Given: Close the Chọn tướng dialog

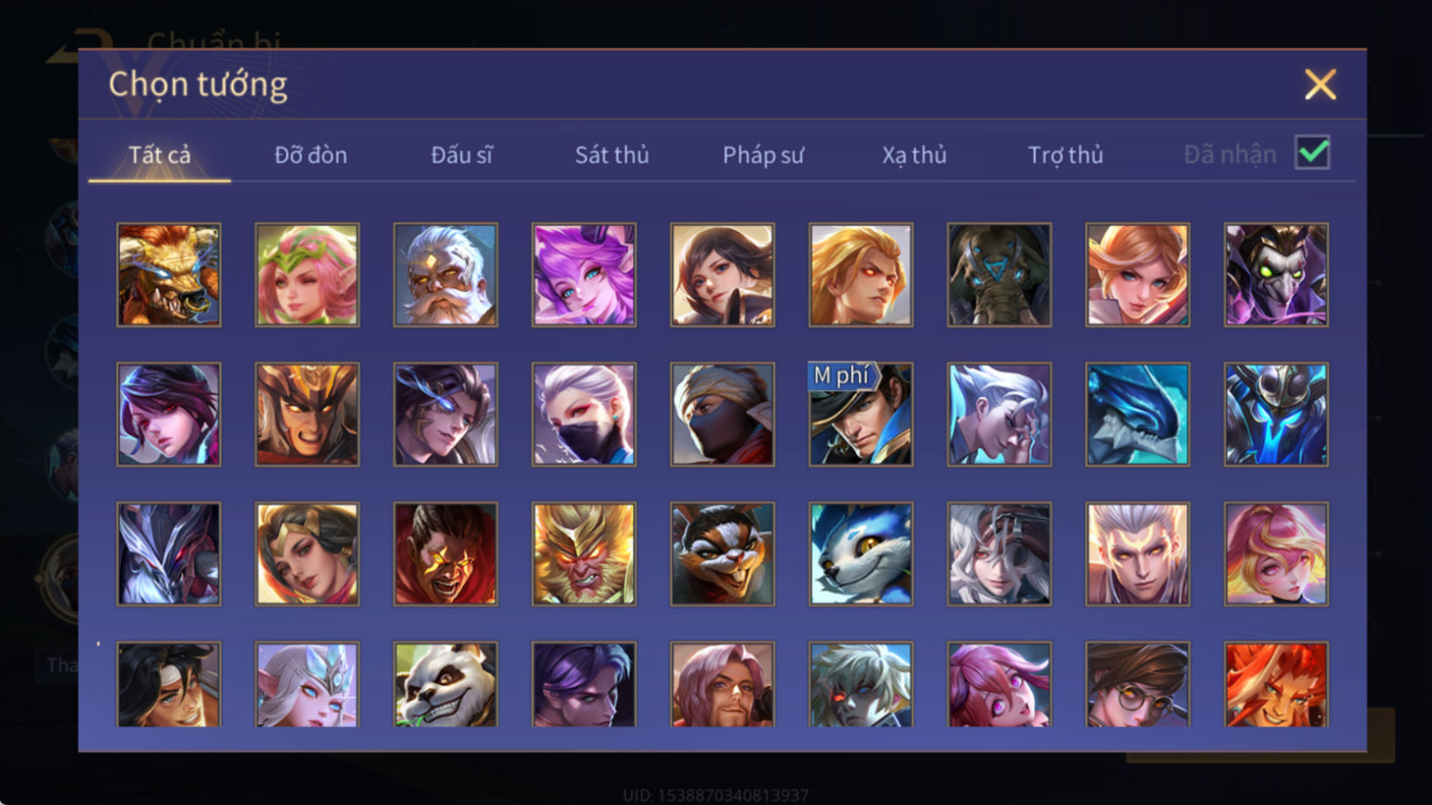Looking at the screenshot, I should 1320,84.
